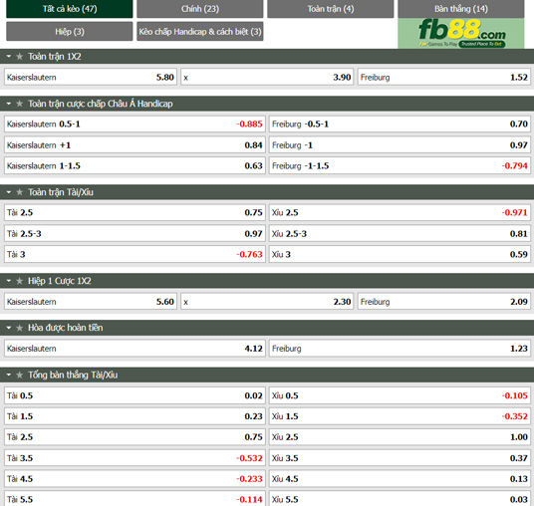Image resolution: width=534 pixels, height=506 pixels.
Task: Select Xỉu 3.5 at 0.37
Action: pyautogui.click(x=400, y=458)
